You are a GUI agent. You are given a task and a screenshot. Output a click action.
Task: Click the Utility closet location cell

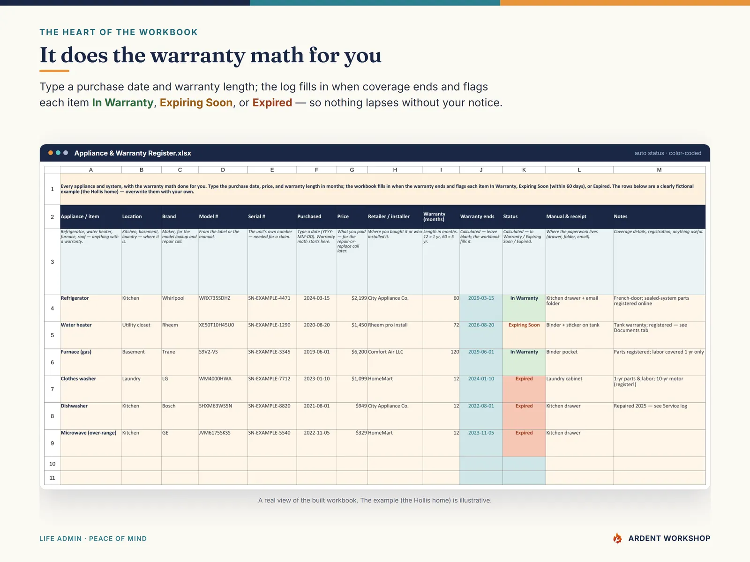[142, 335]
